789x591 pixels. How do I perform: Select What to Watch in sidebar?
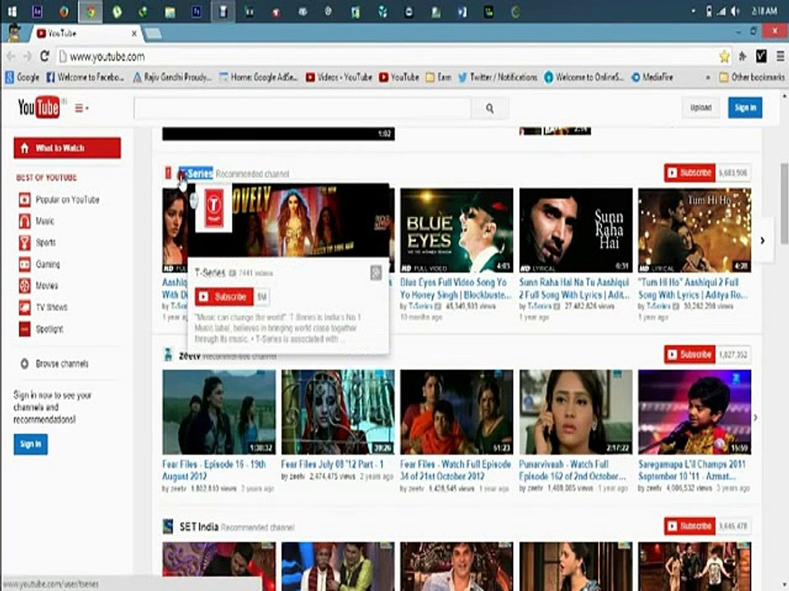point(67,148)
